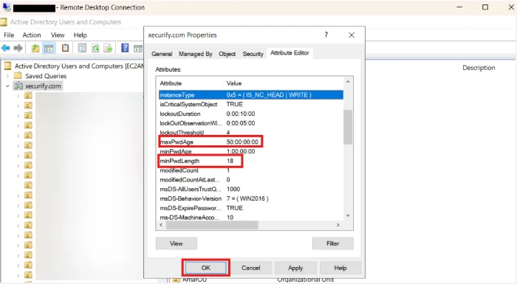
Task: Select xecurify.com in the console tree
Action: click(43, 86)
